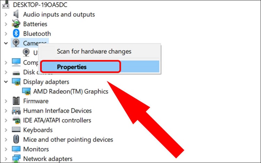Select the AMD Radeon(TM) Graphics device

[71, 91]
